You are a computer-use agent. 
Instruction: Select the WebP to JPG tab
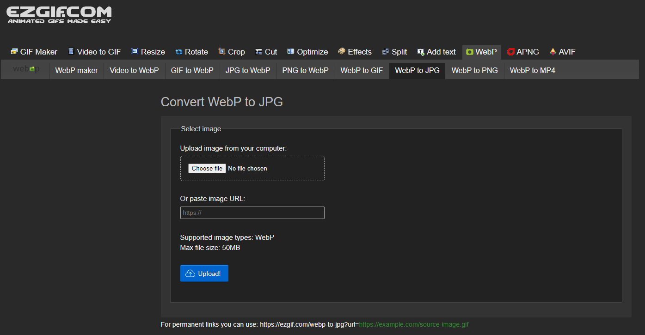418,70
